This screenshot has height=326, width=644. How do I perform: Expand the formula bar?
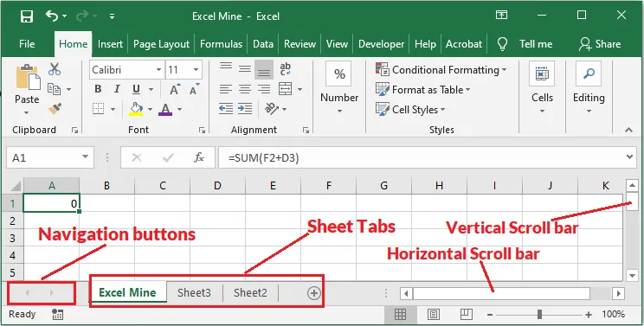point(630,157)
